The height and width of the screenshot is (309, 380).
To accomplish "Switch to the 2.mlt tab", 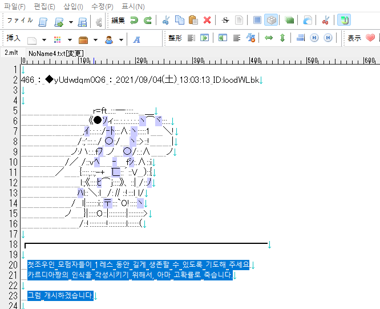I will pyautogui.click(x=11, y=53).
